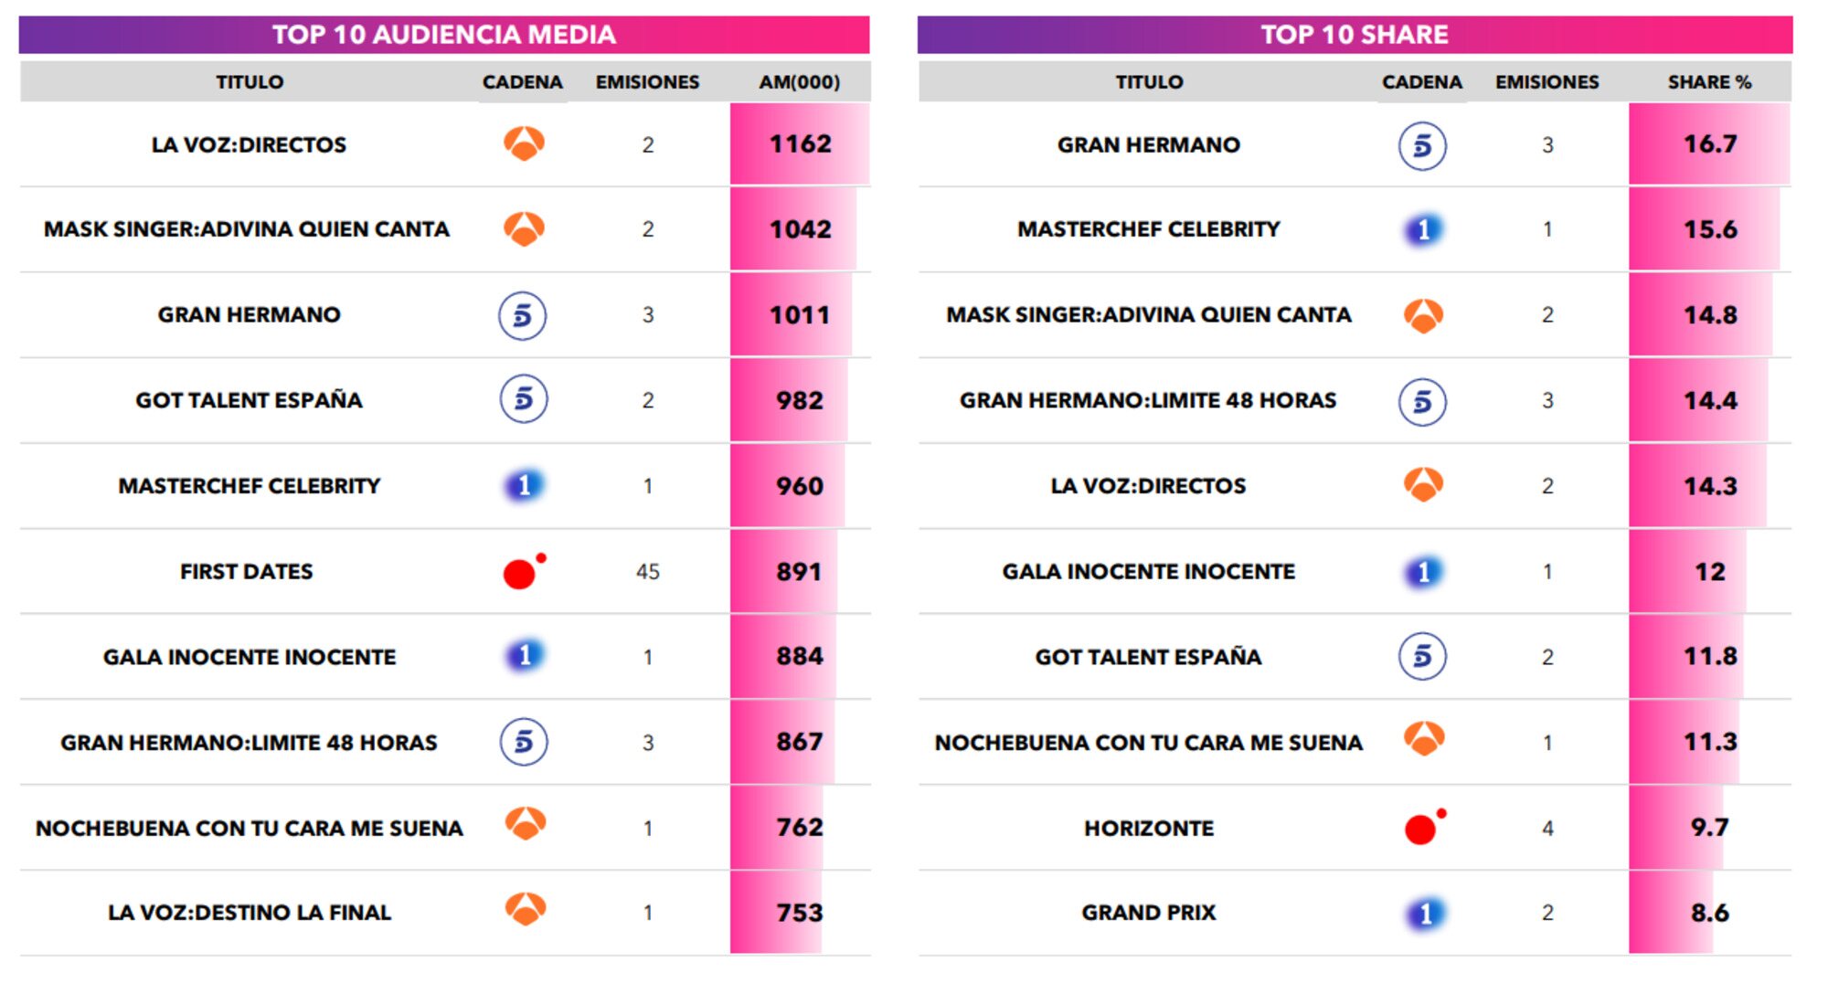The height and width of the screenshot is (994, 1828).
Task: Click the laSexta red logo beside FIRST DATES
Action: click(x=522, y=572)
